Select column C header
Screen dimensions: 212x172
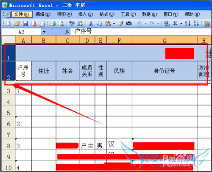[x=67, y=41]
